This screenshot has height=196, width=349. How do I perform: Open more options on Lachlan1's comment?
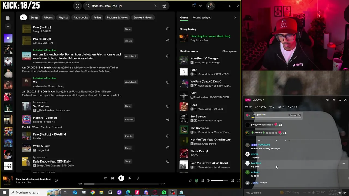pyautogui.click(x=343, y=163)
